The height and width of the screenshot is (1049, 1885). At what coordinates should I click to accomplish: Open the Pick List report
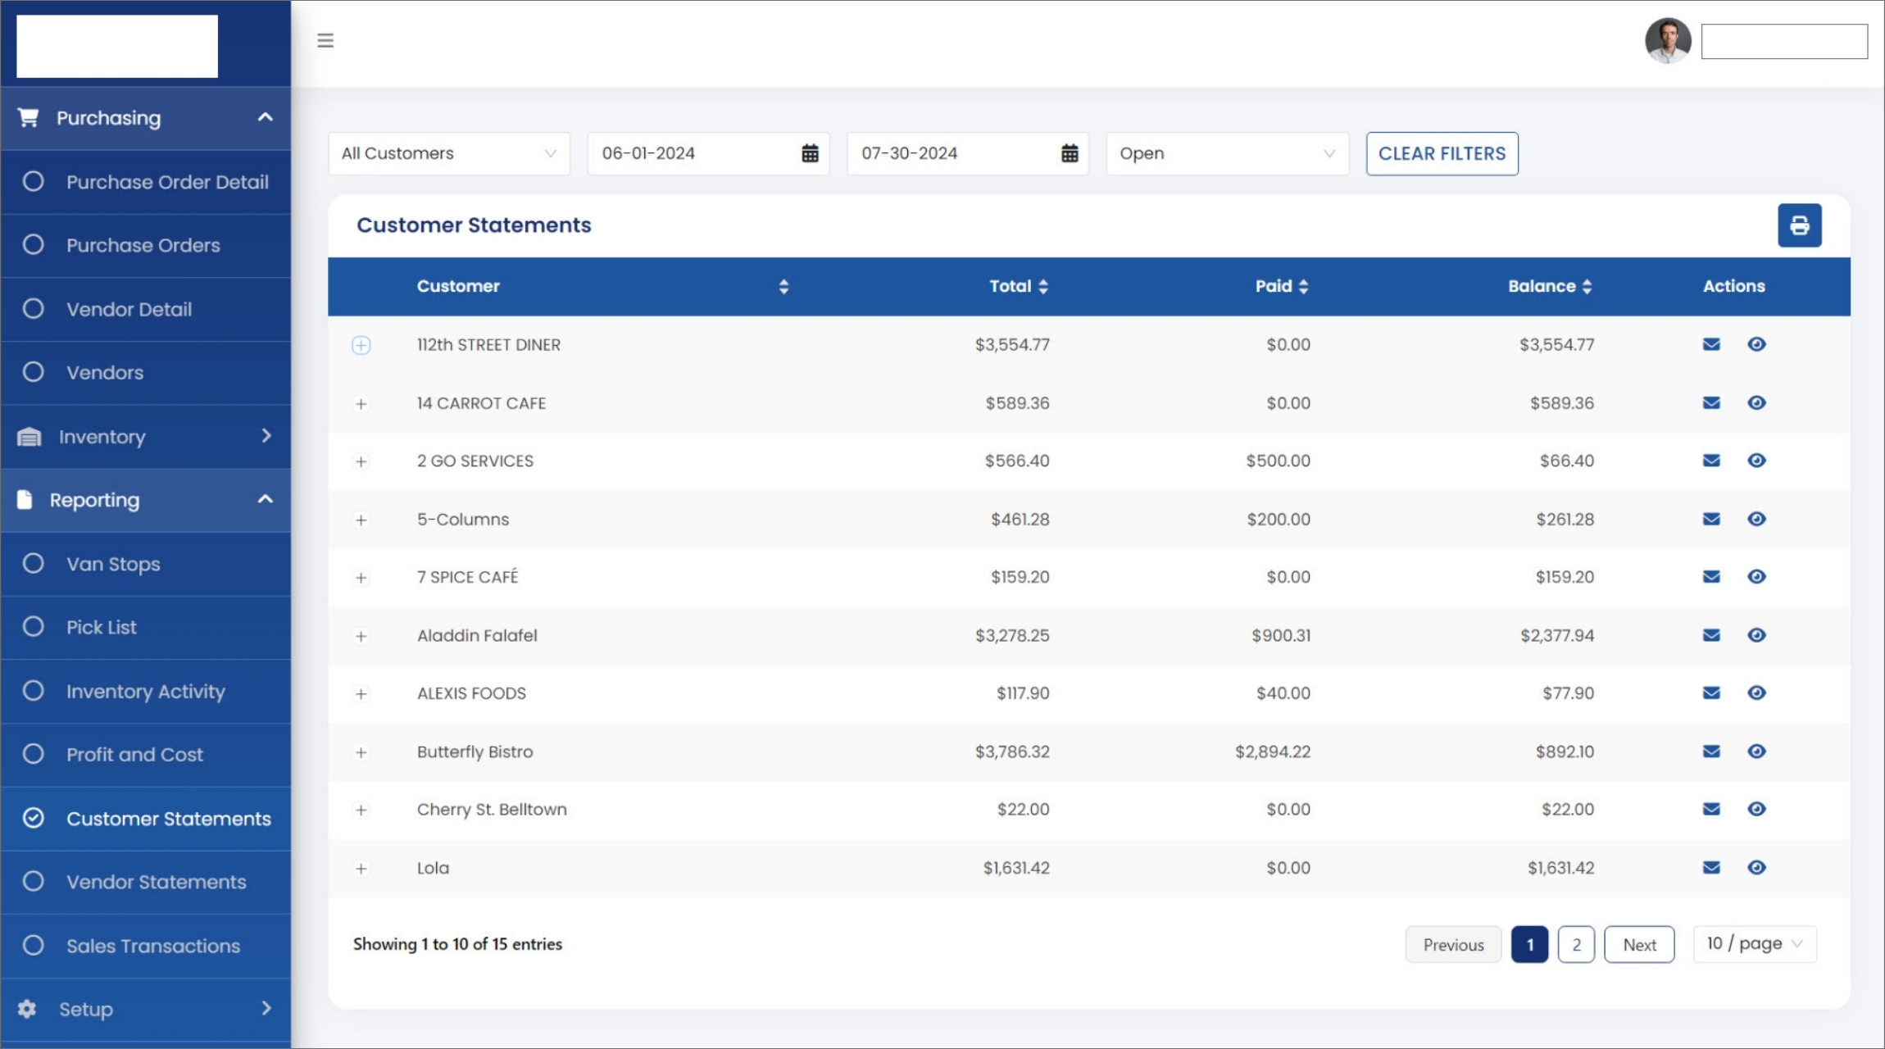(x=145, y=628)
